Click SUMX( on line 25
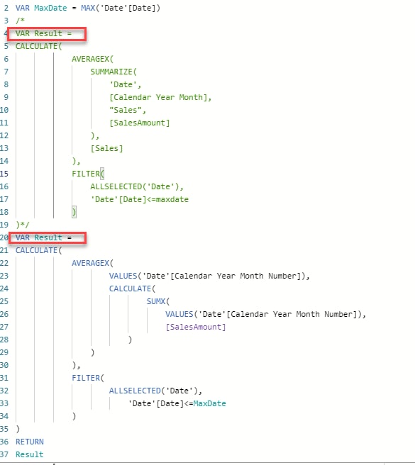 coord(158,301)
